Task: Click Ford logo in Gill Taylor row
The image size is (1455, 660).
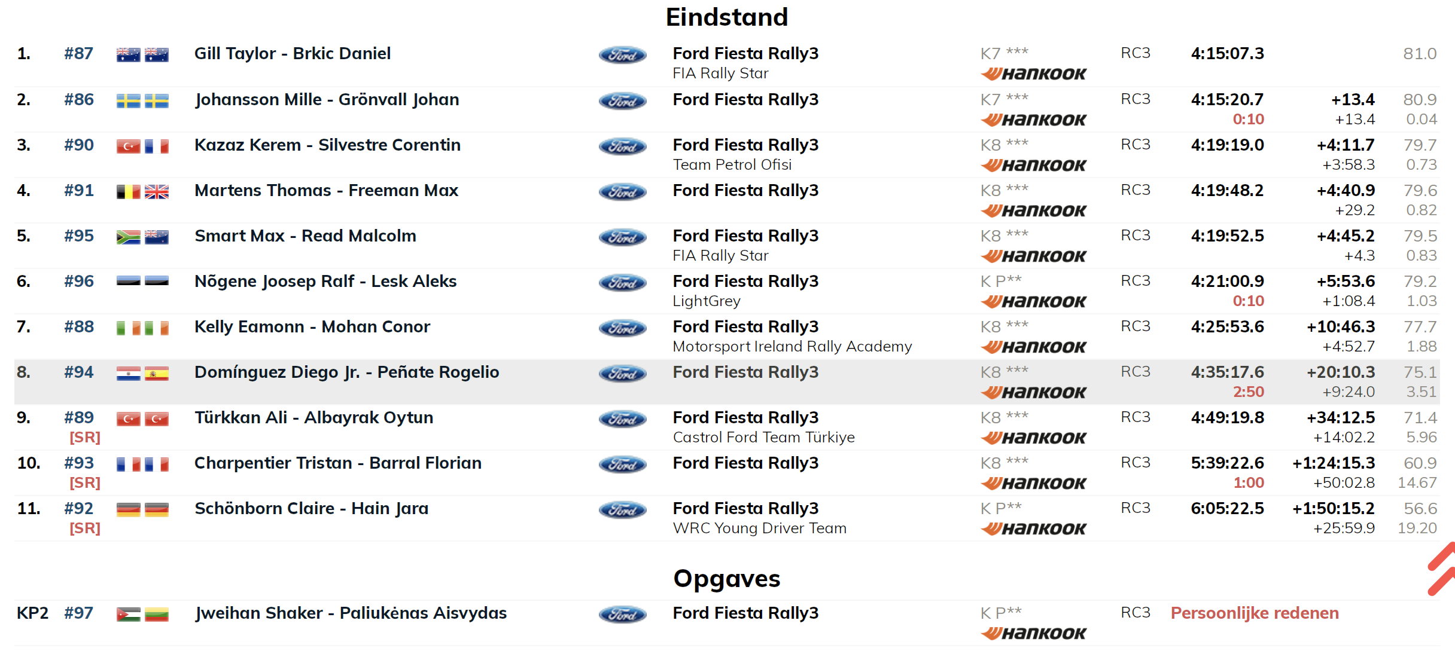Action: point(622,55)
